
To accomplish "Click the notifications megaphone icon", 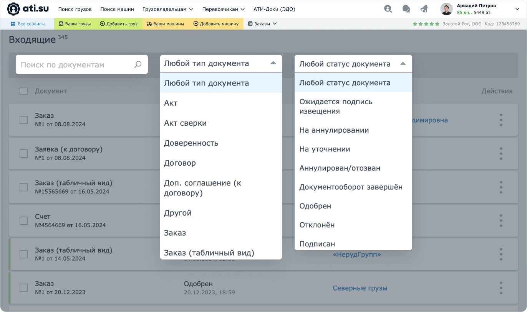I will click(x=424, y=9).
